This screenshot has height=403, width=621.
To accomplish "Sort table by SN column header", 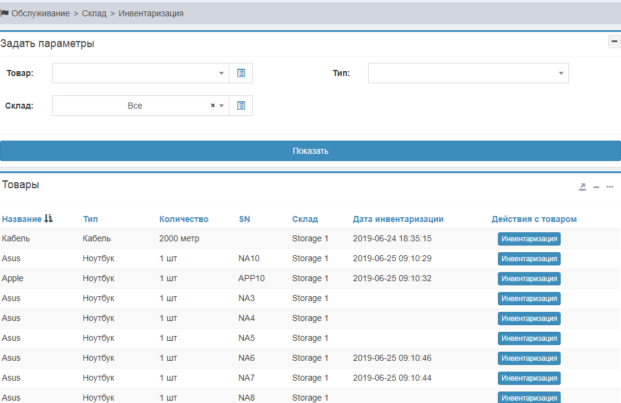I will tap(244, 219).
